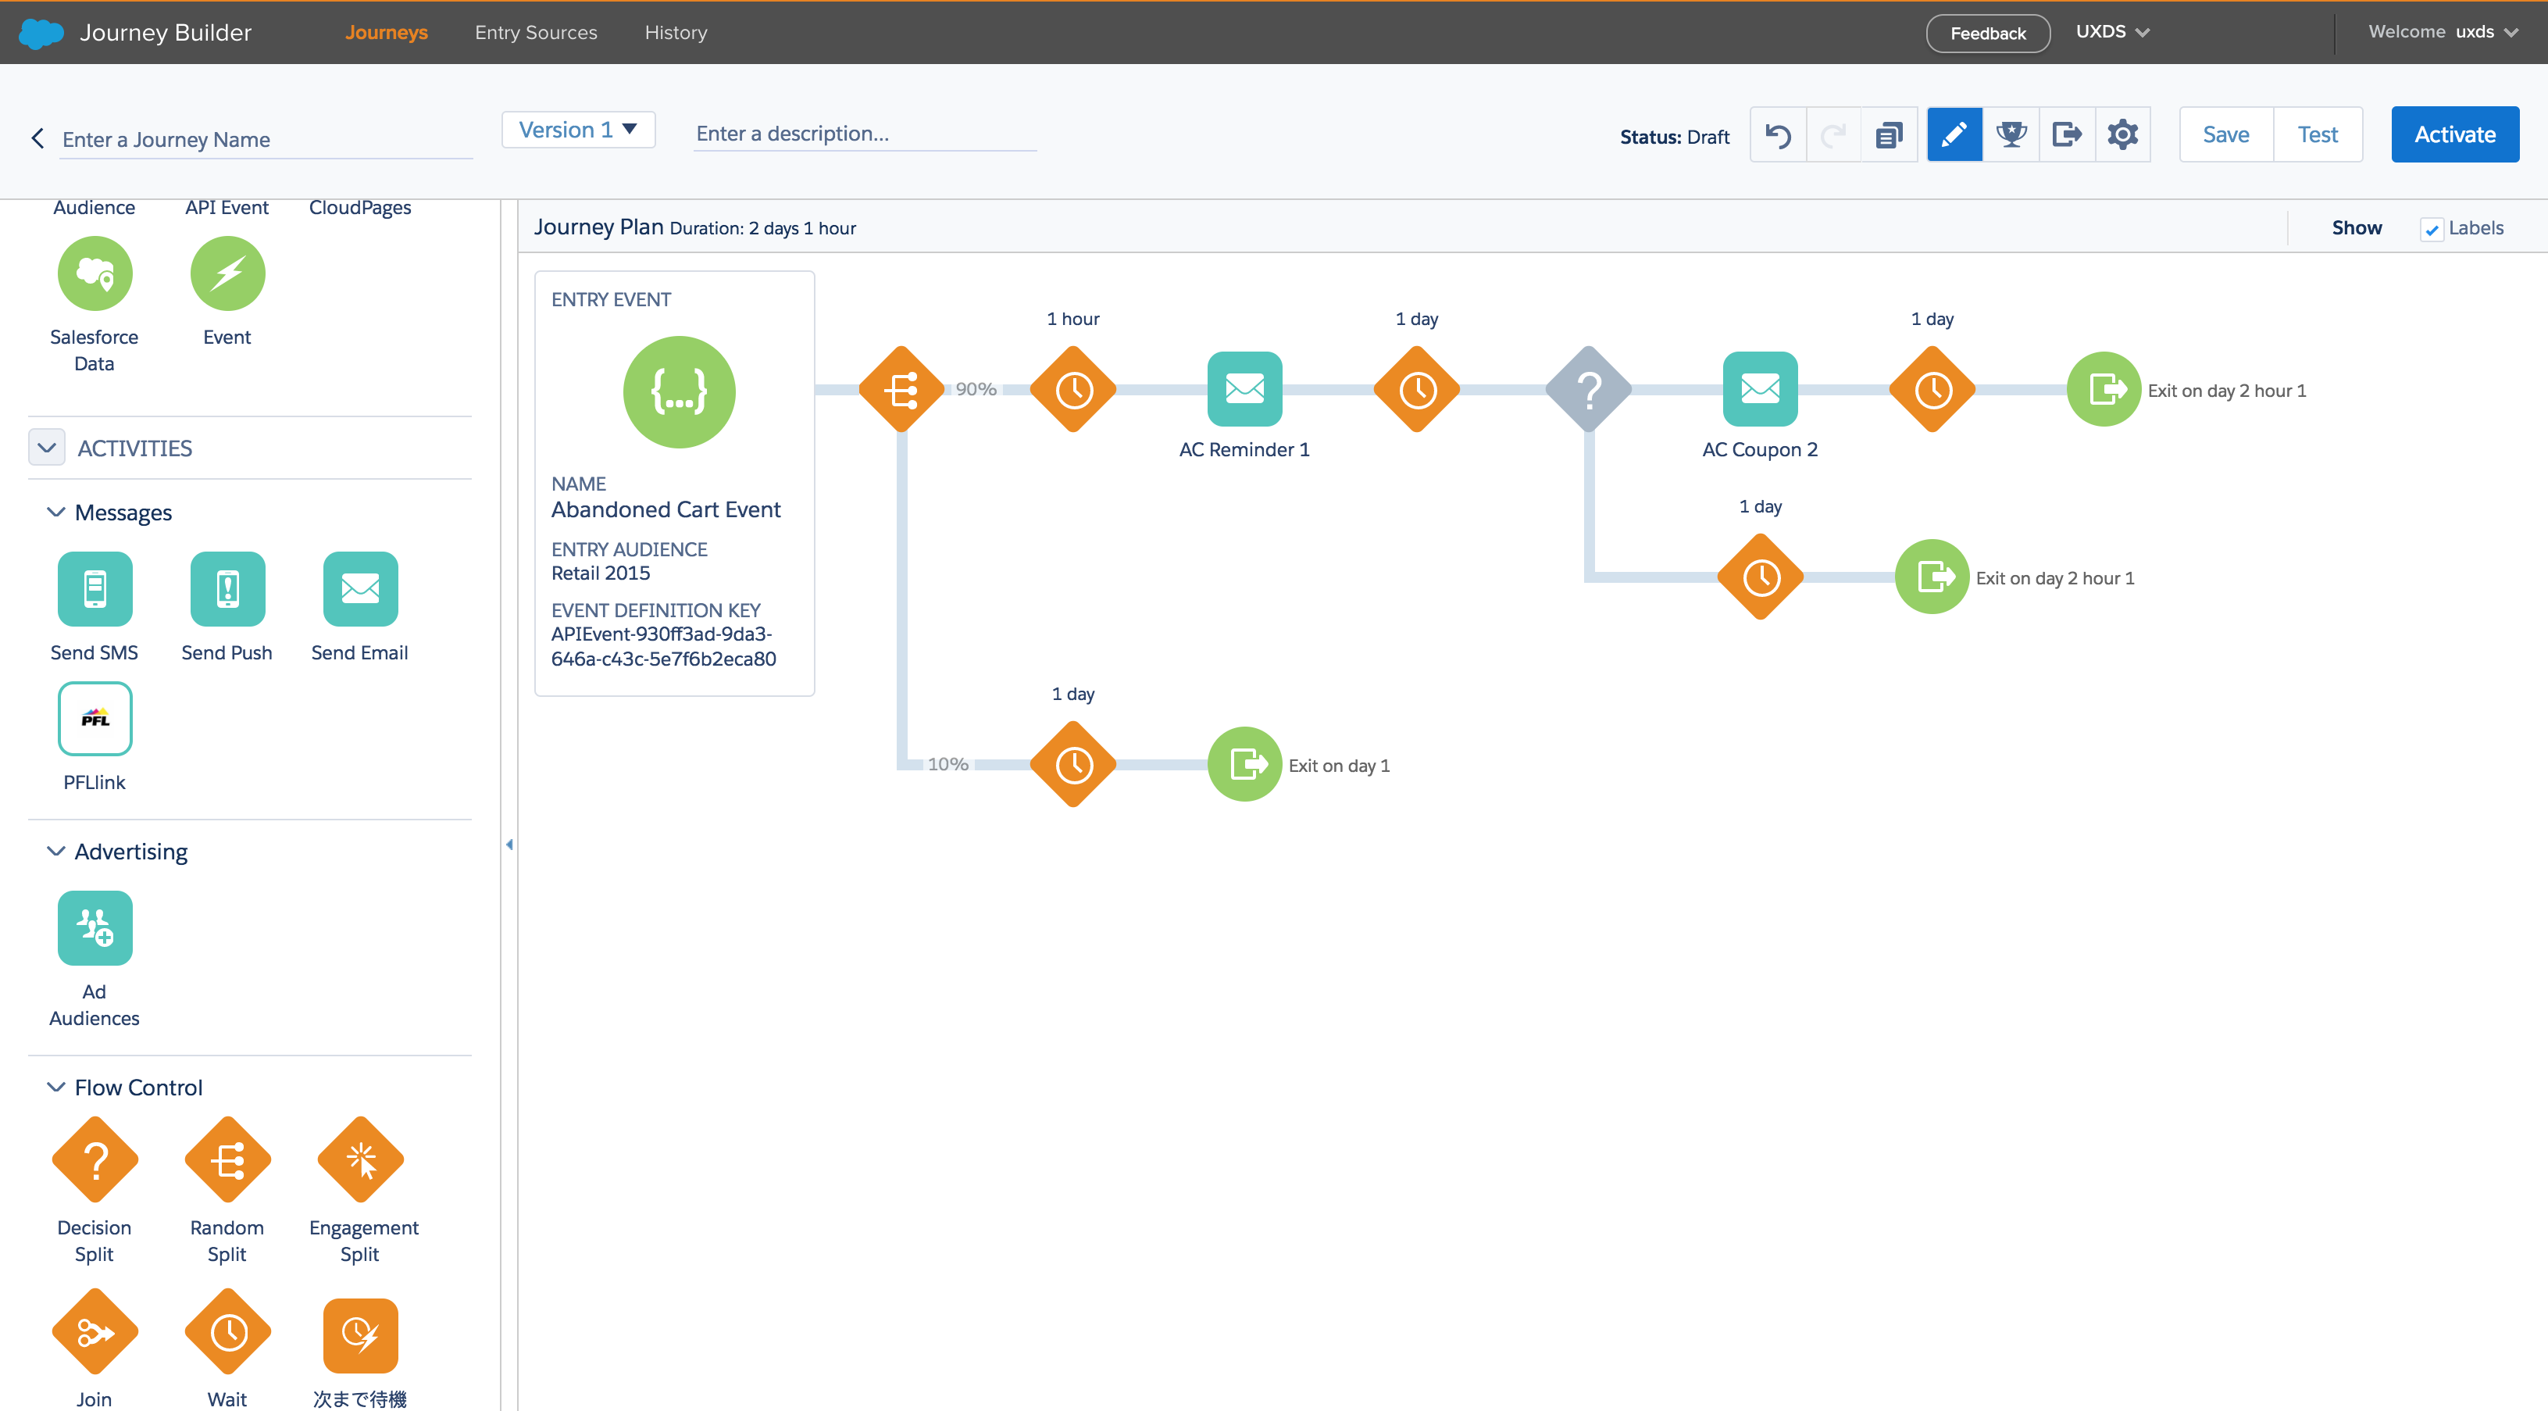This screenshot has height=1411, width=2548.
Task: Click the copy journey icon
Action: pos(1888,134)
